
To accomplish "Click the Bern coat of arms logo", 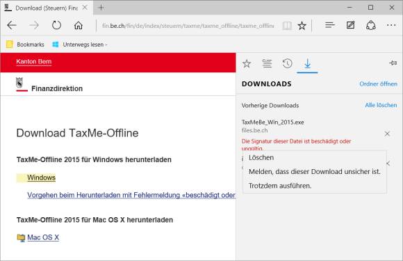I will pyautogui.click(x=19, y=83).
